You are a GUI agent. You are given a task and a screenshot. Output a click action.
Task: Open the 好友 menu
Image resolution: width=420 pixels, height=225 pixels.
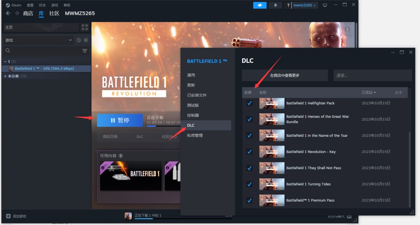42,5
